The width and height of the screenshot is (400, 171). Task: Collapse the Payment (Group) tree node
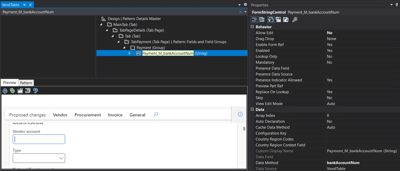click(124, 47)
